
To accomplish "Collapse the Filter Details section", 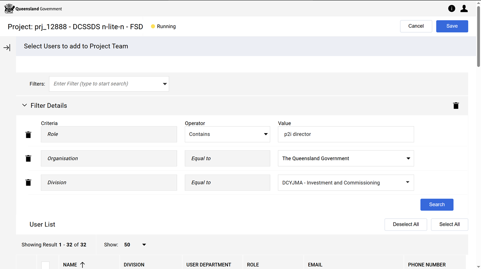I will coord(24,106).
